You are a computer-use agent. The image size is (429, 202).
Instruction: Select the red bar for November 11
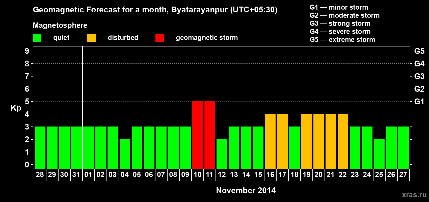[210, 135]
